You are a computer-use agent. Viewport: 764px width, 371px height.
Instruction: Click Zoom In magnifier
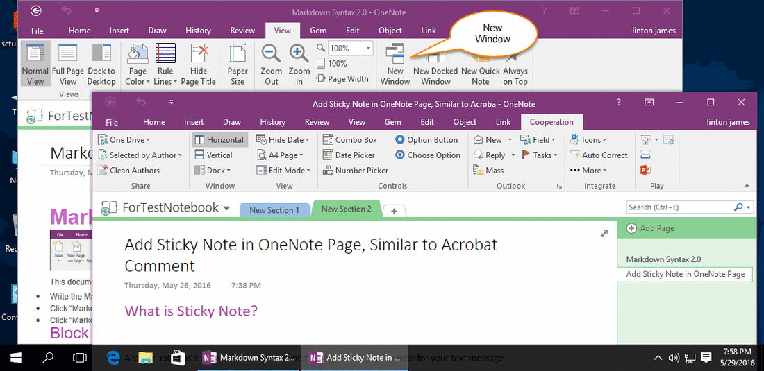point(299,54)
